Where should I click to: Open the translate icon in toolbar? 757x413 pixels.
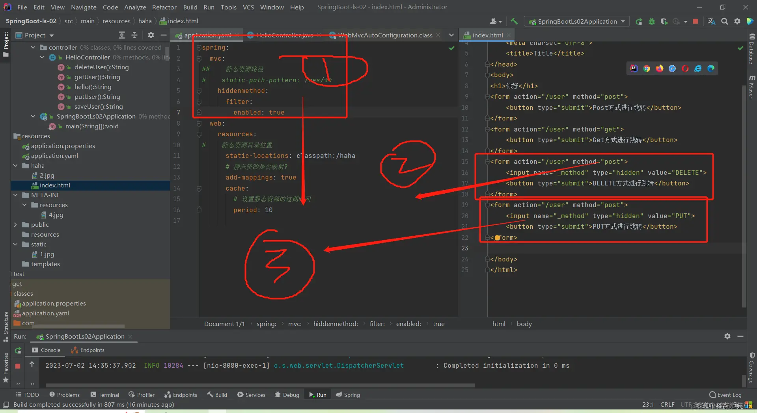[x=711, y=22]
